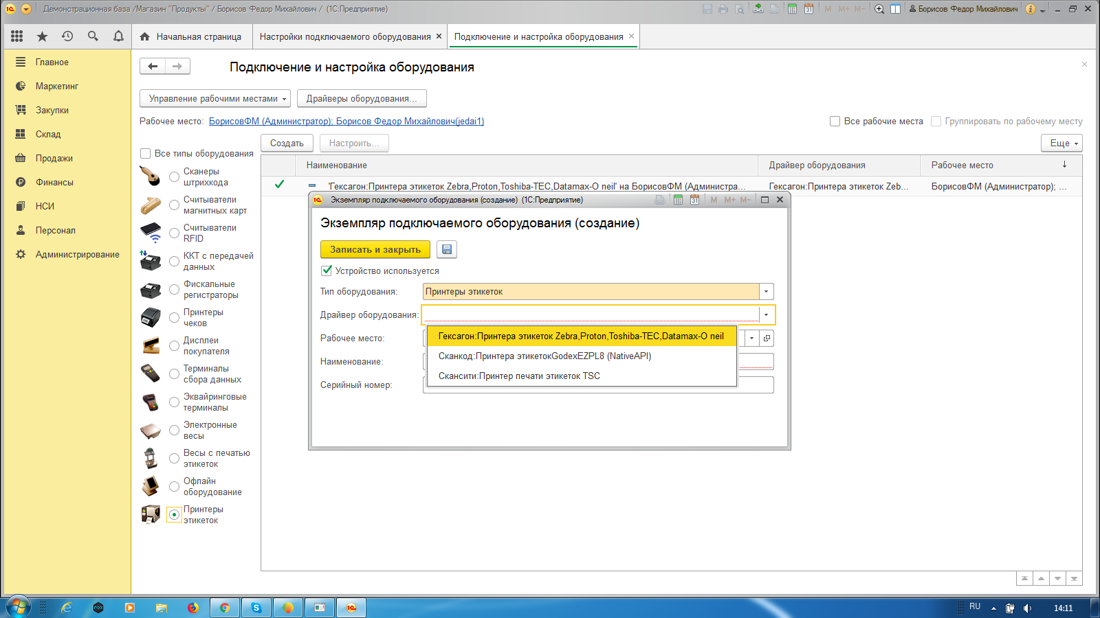Select Принтеры чеков radio button

click(175, 318)
